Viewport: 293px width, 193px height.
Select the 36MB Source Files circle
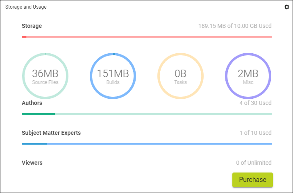pyautogui.click(x=45, y=76)
